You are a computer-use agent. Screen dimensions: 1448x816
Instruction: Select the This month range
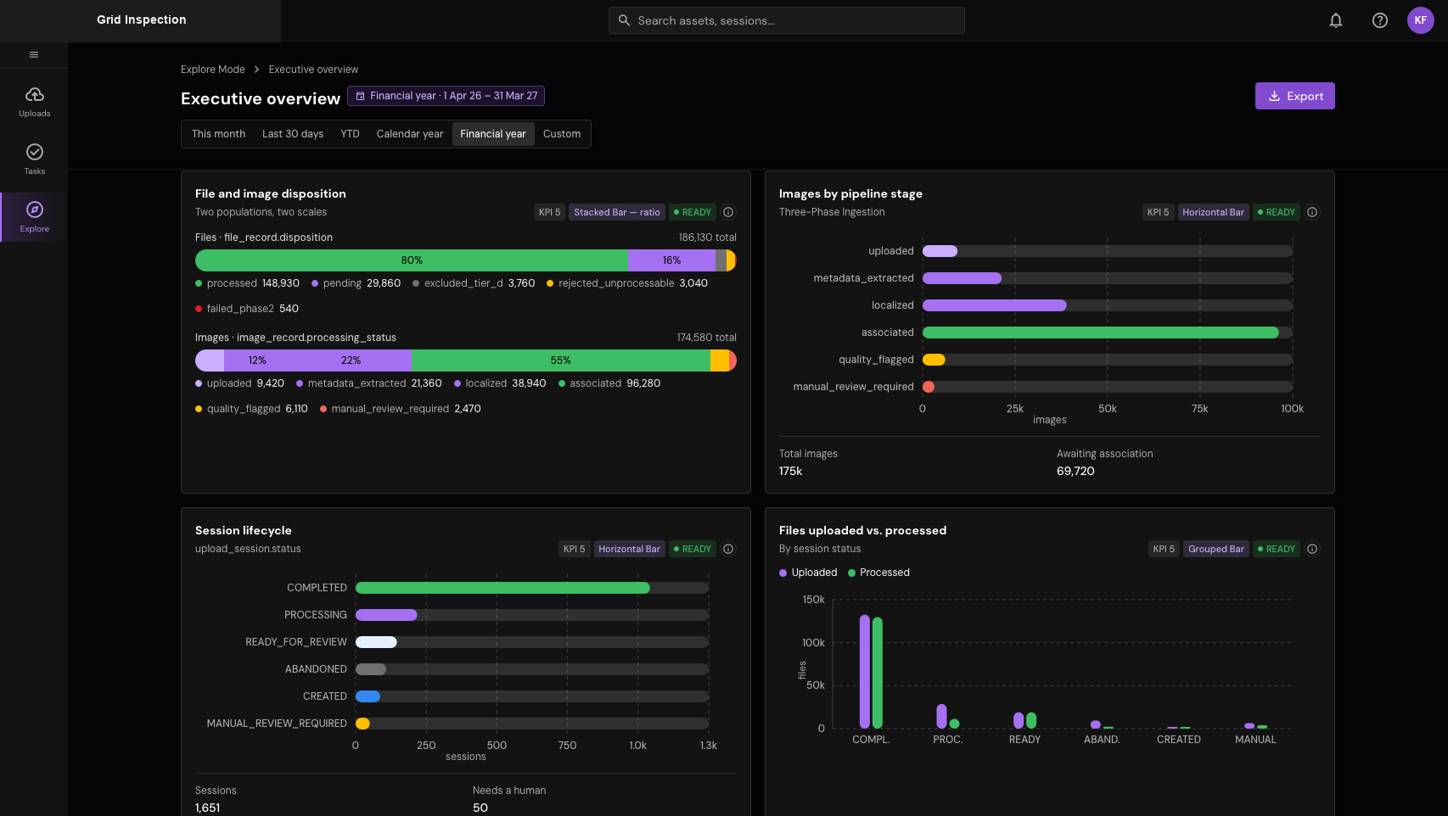point(218,134)
